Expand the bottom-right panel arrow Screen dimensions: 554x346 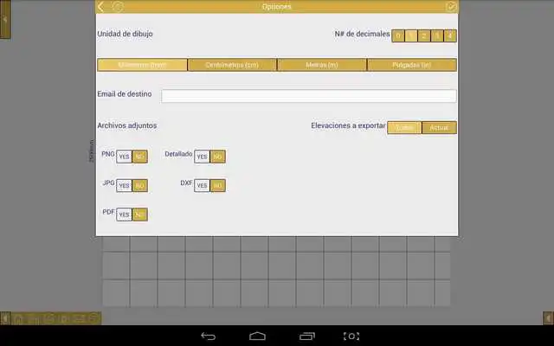point(548,318)
